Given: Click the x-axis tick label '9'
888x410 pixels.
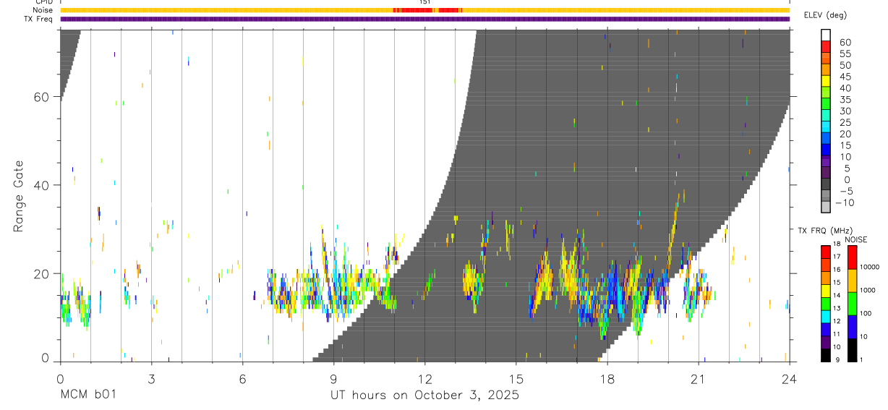Looking at the screenshot, I should pos(333,378).
